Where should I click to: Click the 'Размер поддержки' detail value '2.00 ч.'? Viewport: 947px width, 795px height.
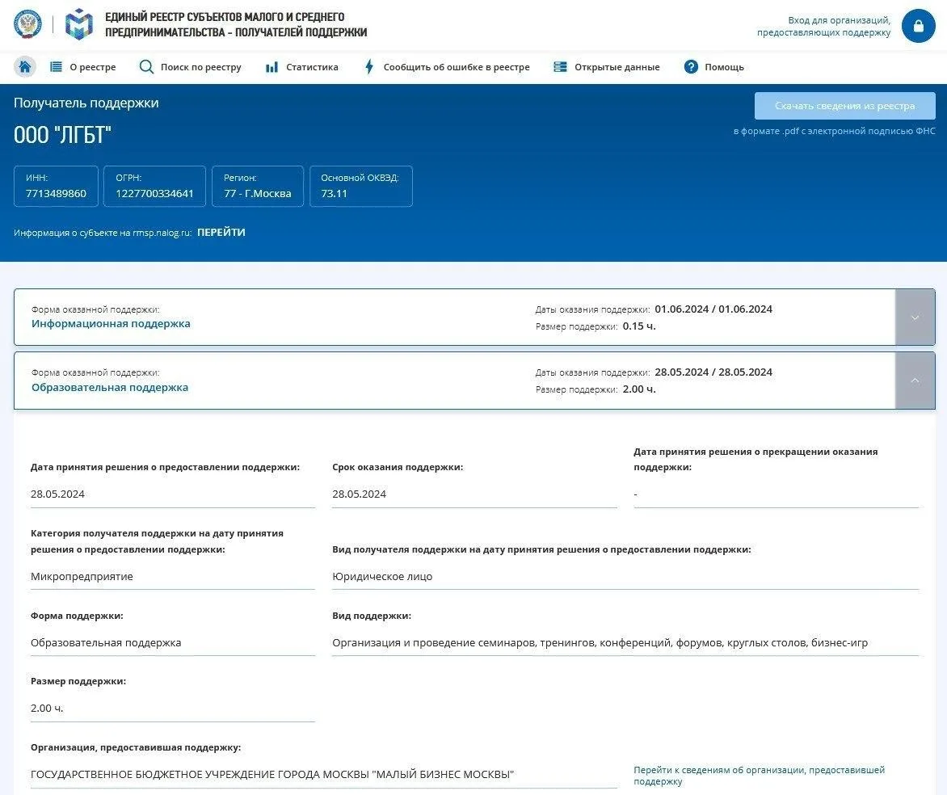click(x=47, y=708)
